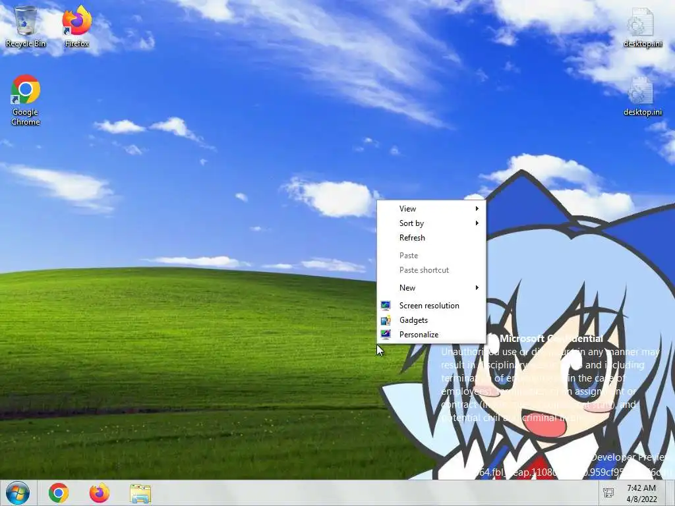Click the arrow beside Sort by

477,223
